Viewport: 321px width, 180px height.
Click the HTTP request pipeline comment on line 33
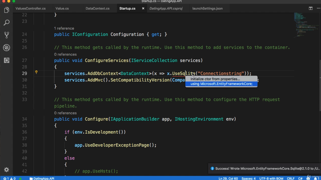(x=167, y=103)
